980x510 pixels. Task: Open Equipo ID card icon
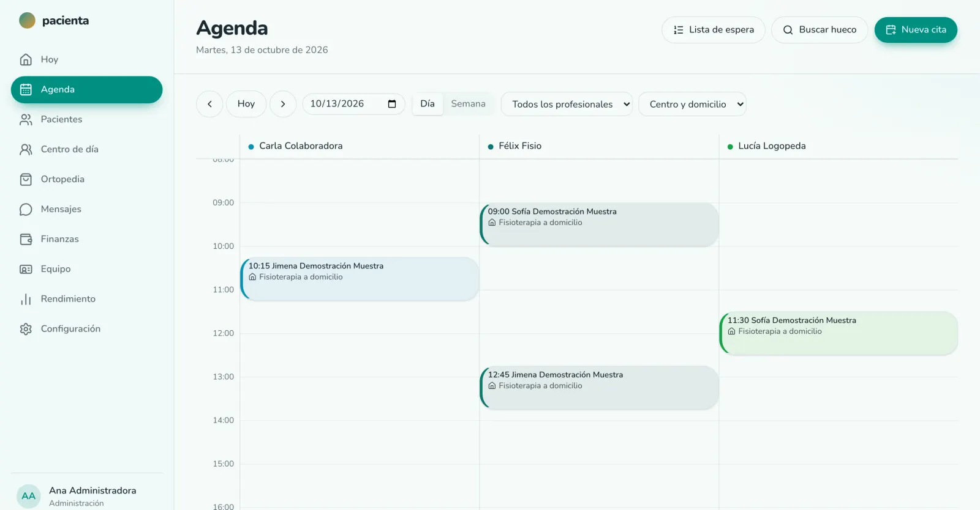[26, 269]
